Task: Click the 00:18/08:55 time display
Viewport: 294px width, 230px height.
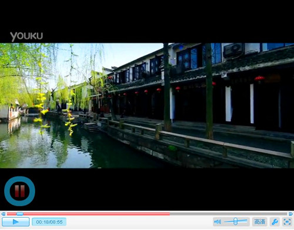Action: point(49,222)
